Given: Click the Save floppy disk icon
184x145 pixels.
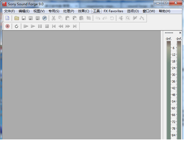Looking at the screenshot, I should (24, 18).
